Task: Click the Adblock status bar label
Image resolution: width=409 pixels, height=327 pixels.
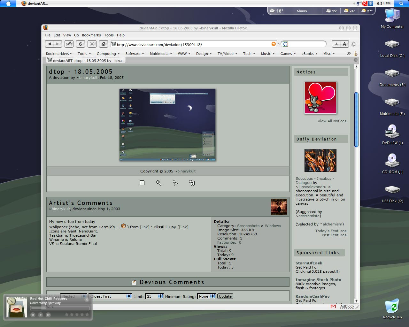Action: [x=347, y=306]
